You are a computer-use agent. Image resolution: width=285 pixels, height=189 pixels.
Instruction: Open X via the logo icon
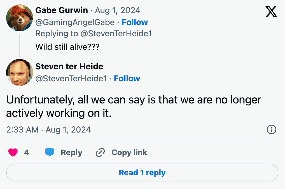point(271,11)
